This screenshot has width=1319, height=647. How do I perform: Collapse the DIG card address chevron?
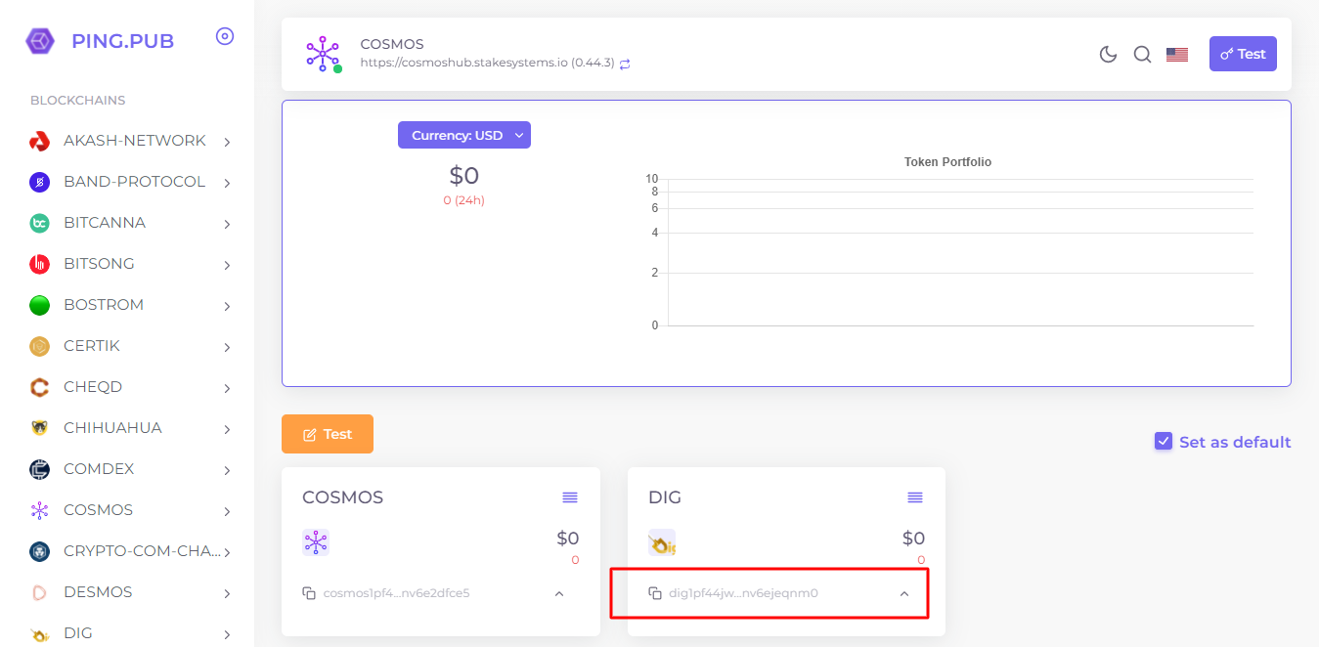point(904,593)
